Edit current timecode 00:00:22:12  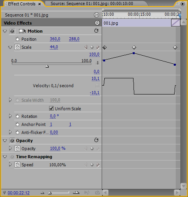pos(18,193)
